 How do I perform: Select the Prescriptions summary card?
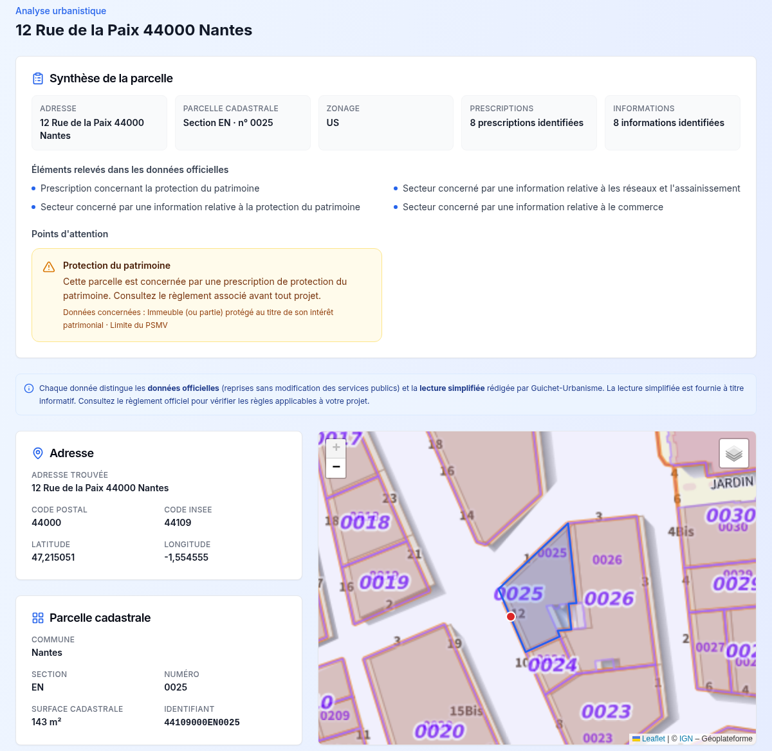[529, 123]
